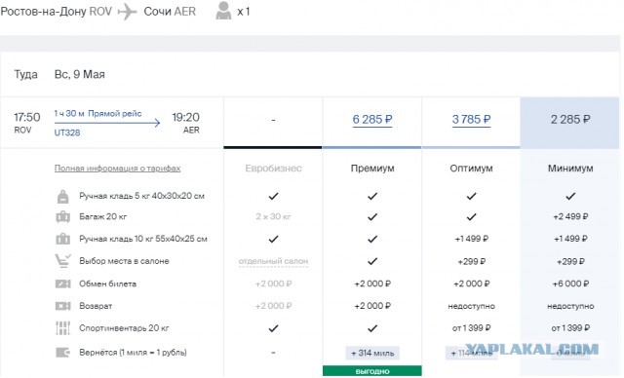Click the 2 x 30 кг Евробизнес baggage cell
This screenshot has height=378, width=624.
click(273, 217)
